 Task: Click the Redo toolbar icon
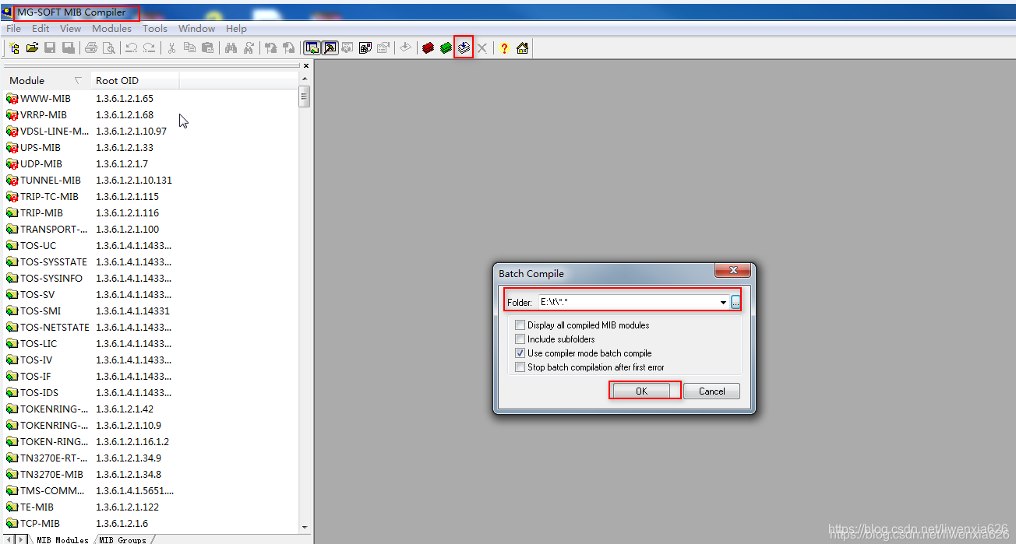pos(149,48)
